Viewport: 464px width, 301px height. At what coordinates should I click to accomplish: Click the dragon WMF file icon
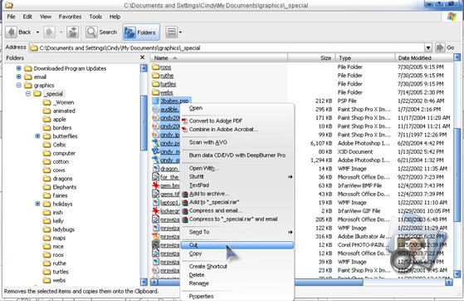pyautogui.click(x=156, y=169)
